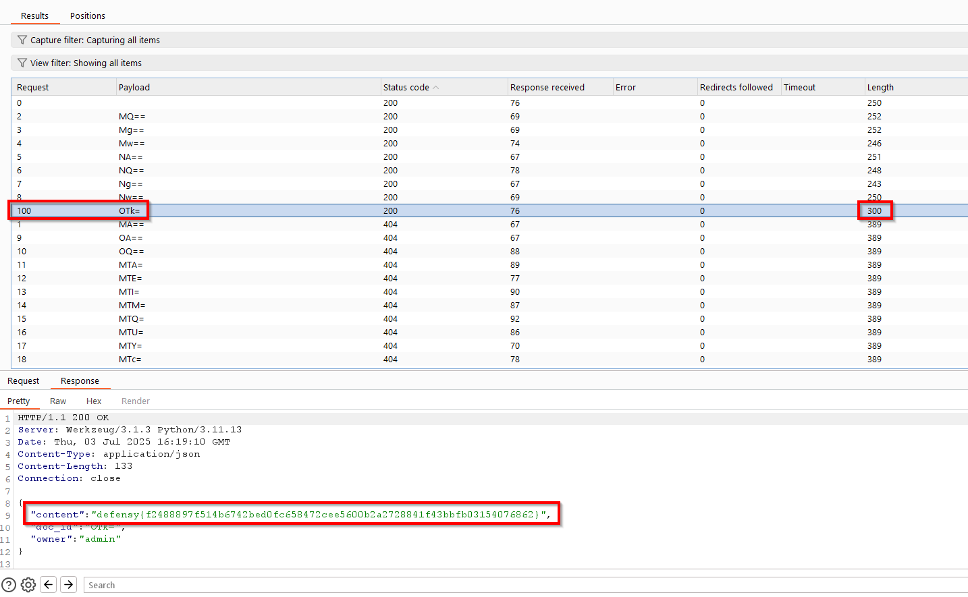Screen dimensions: 968x597
Task: Click in the Search input field
Action: pos(525,585)
